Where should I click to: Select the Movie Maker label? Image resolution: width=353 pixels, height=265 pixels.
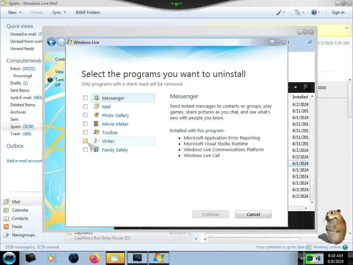click(x=115, y=124)
